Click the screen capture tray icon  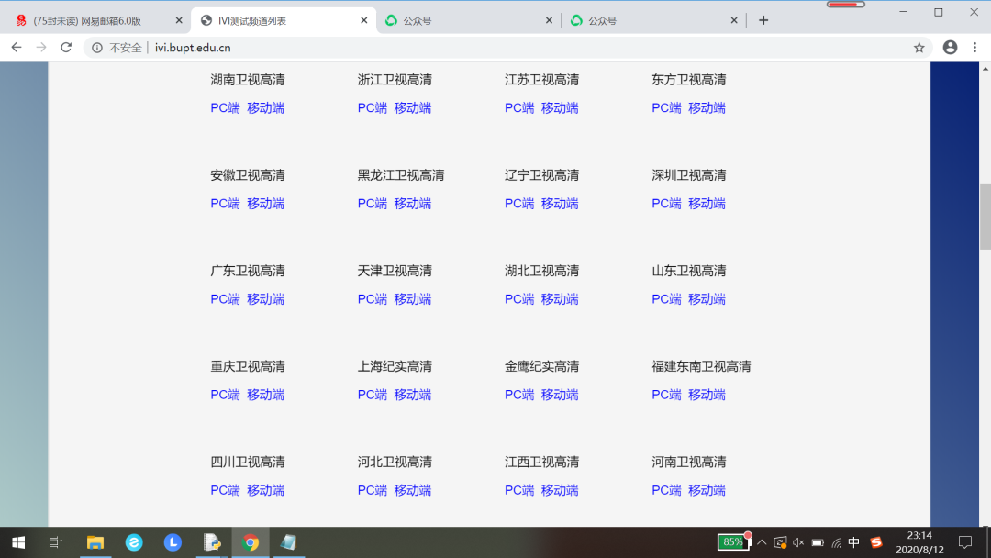click(x=780, y=542)
